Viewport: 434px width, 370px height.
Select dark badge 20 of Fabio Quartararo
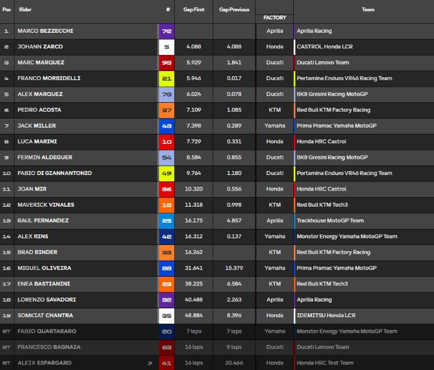(x=166, y=332)
